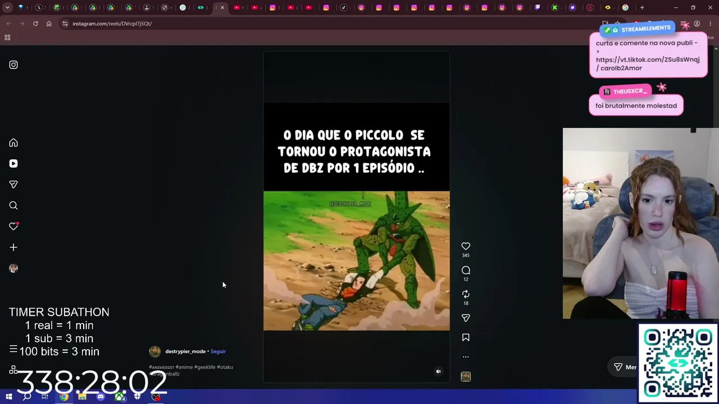719x404 pixels.
Task: Like the reel with the heart
Action: point(466,246)
